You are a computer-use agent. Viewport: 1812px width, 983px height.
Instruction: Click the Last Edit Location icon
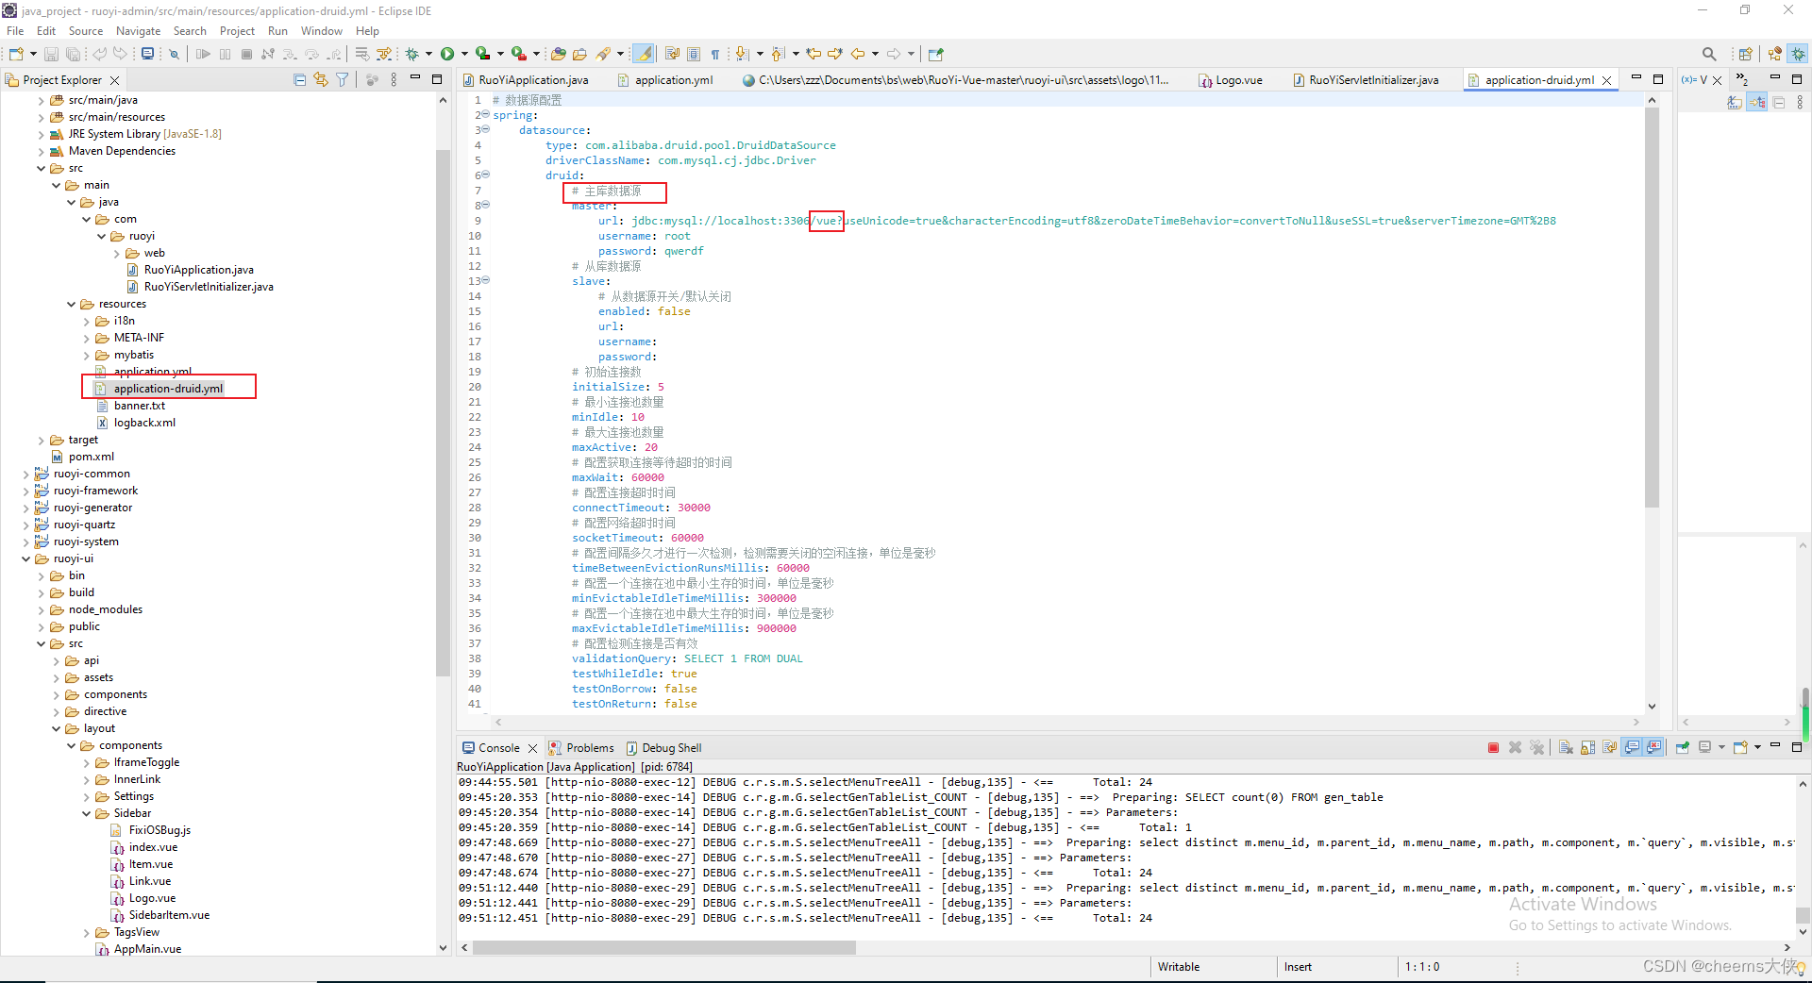pyautogui.click(x=814, y=54)
